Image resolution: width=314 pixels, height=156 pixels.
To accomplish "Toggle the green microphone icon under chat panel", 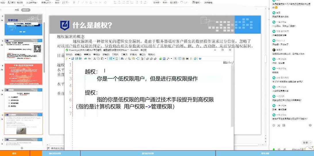I will (274, 149).
